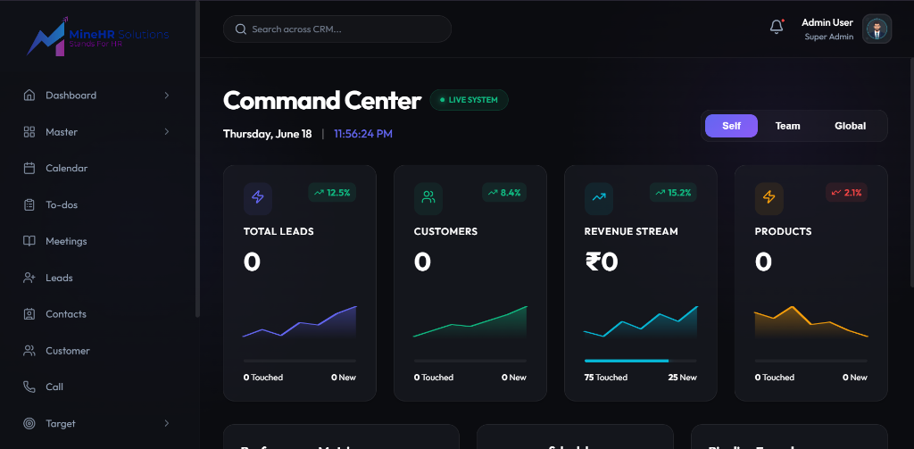Screen dimensions: 914x449
Task: Expand the Dashboard menu chevron
Action: 167,95
